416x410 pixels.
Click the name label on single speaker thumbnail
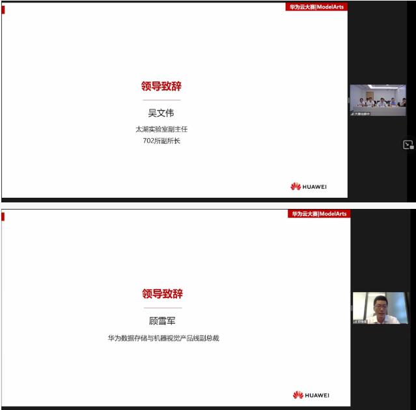(363, 321)
